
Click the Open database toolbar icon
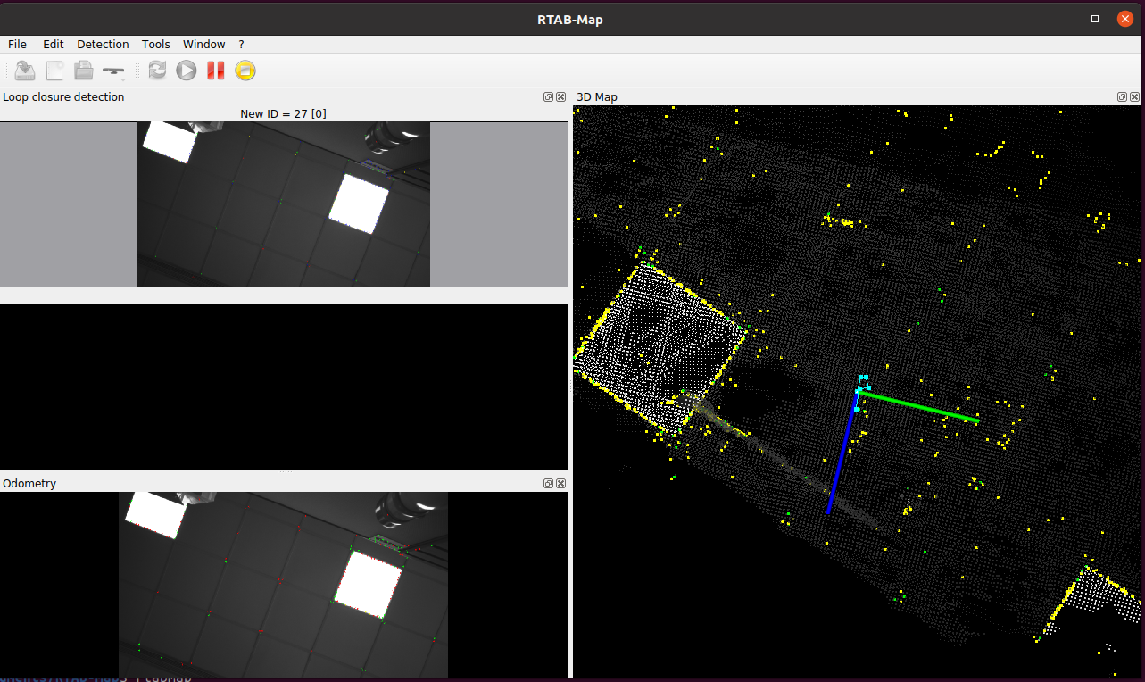[x=25, y=71]
